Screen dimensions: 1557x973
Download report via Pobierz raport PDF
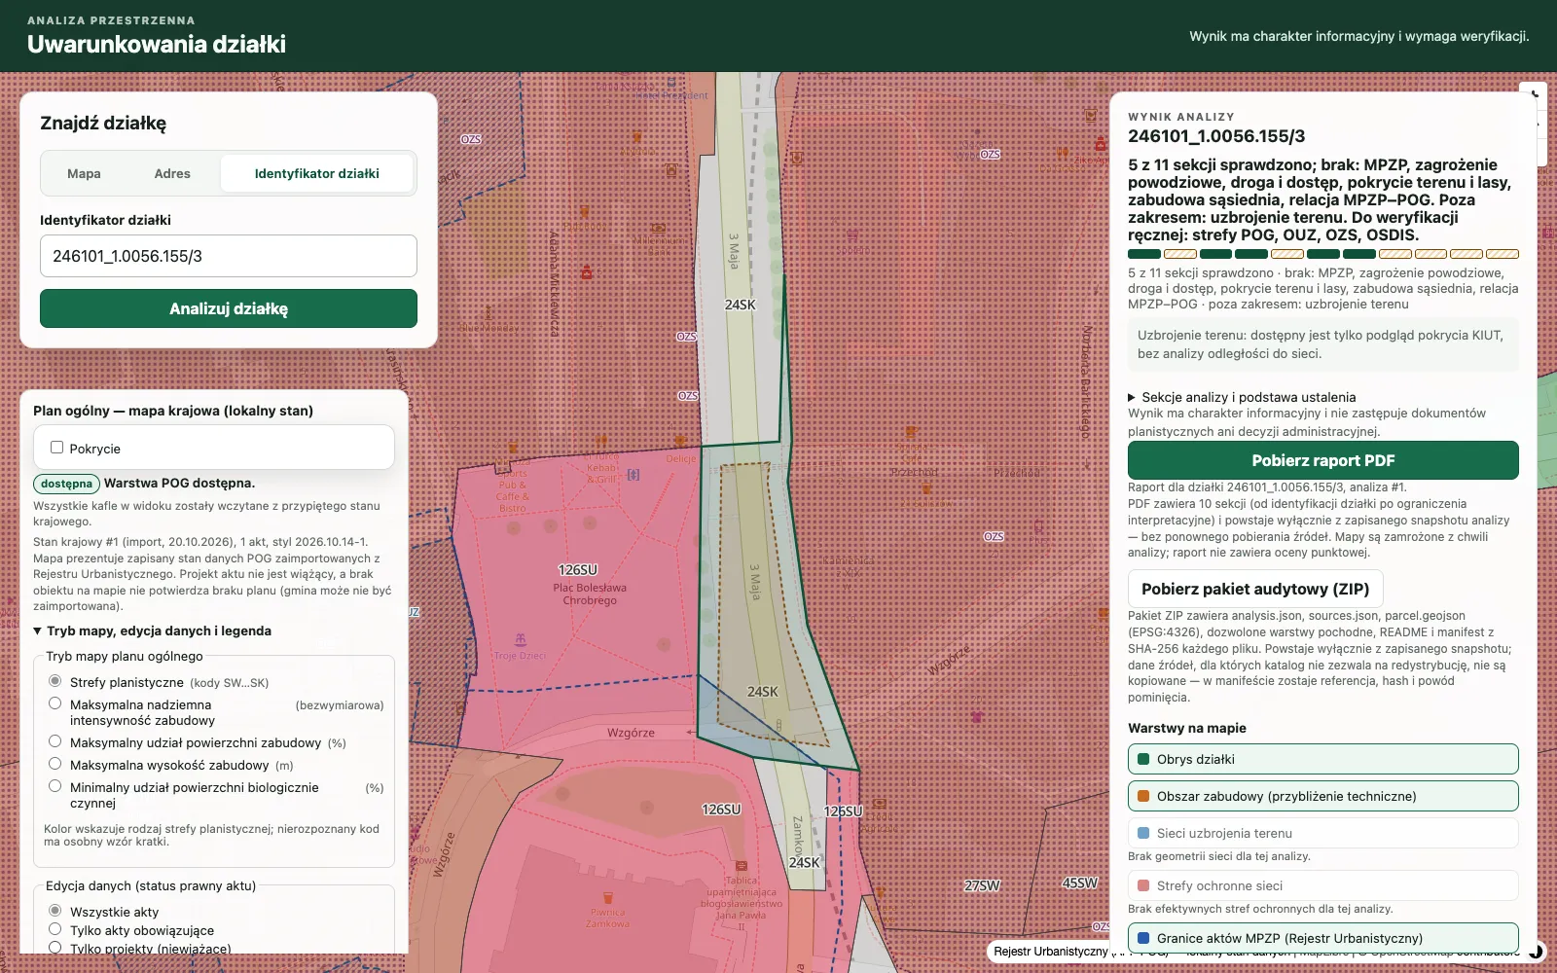[1323, 460]
